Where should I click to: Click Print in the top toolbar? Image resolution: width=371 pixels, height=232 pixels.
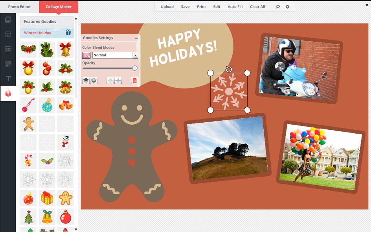(x=201, y=7)
